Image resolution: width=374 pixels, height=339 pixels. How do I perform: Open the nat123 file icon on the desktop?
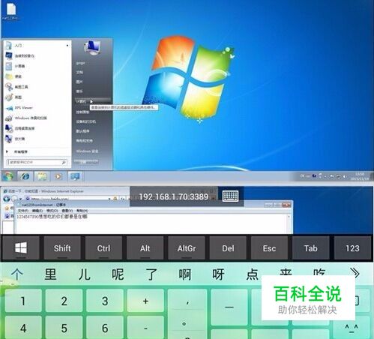(11, 10)
